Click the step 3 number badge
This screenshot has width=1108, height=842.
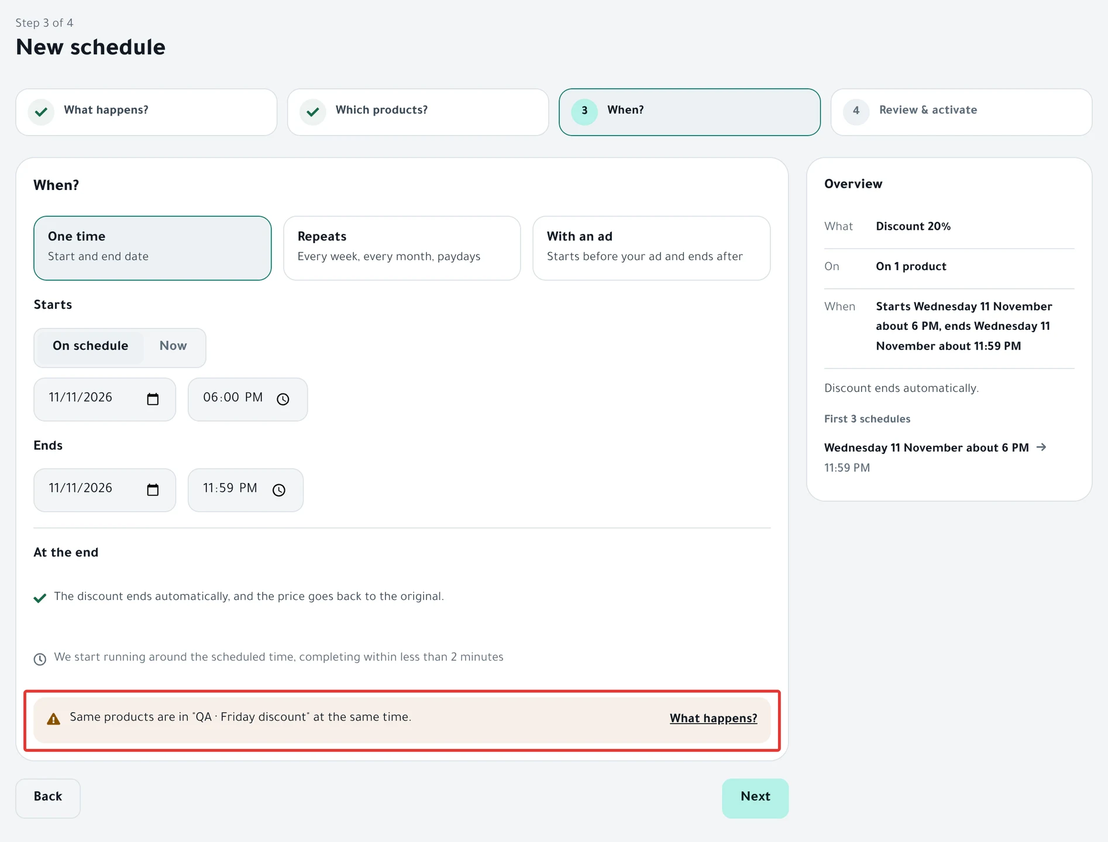(584, 112)
